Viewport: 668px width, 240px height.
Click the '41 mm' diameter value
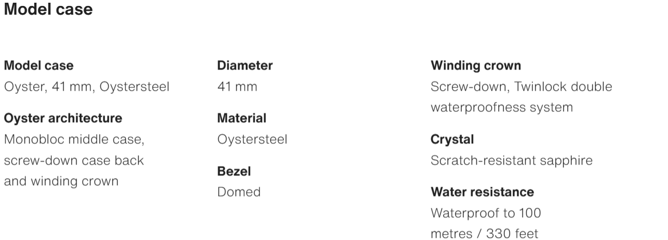coord(237,86)
